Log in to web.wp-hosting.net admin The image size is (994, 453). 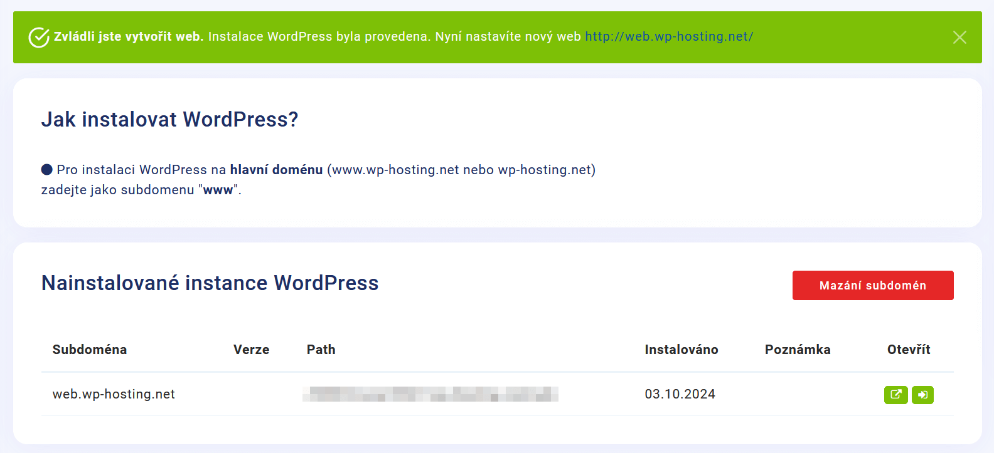pyautogui.click(x=922, y=395)
